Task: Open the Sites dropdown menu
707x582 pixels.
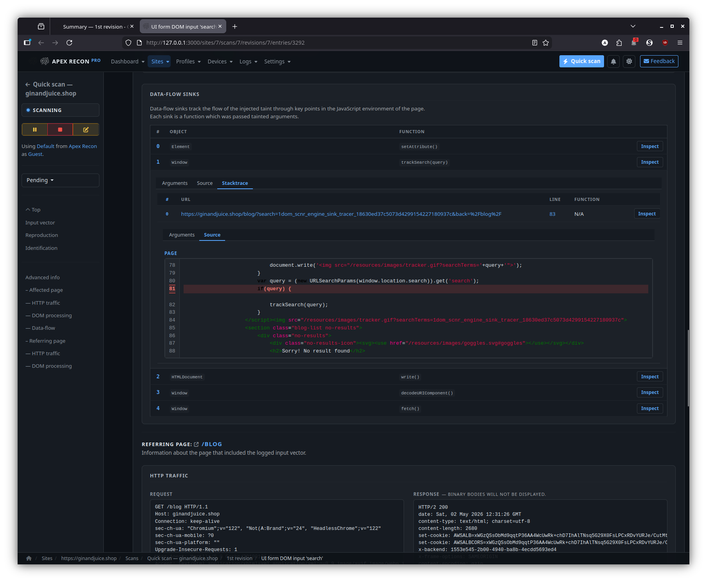Action: (160, 61)
